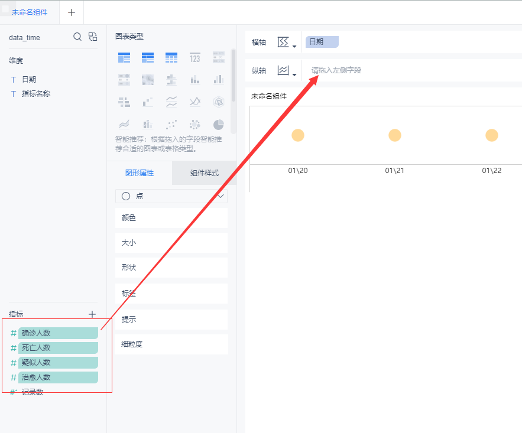This screenshot has width=522, height=433.
Task: Click the 提示 property box
Action: [x=171, y=319]
